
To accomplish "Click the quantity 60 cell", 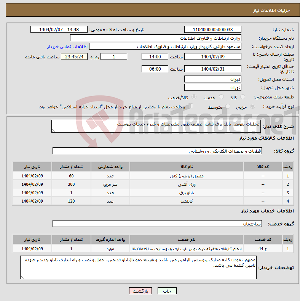I will 71,176.
